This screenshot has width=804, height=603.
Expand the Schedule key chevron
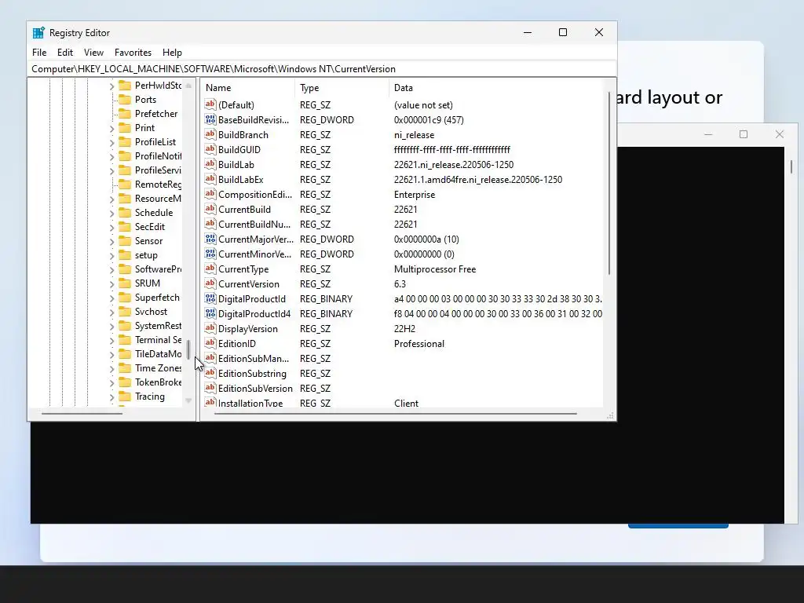(x=111, y=213)
